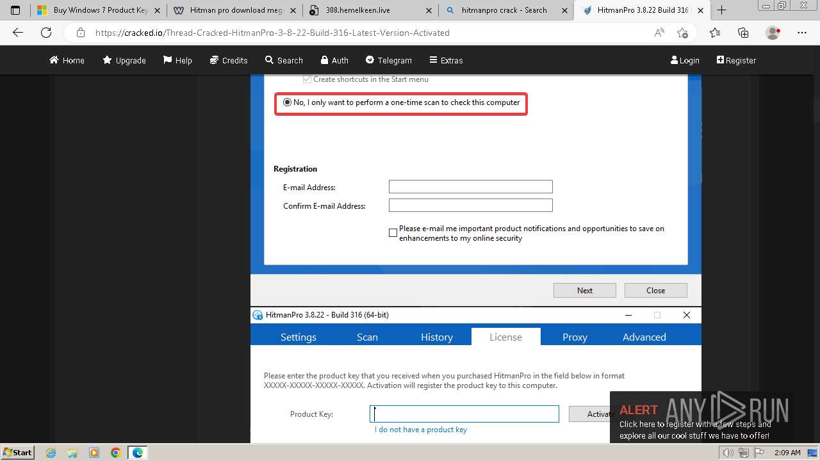Switch to Microsoft Edge taskbar icon
Image resolution: width=820 pixels, height=461 pixels.
point(138,453)
